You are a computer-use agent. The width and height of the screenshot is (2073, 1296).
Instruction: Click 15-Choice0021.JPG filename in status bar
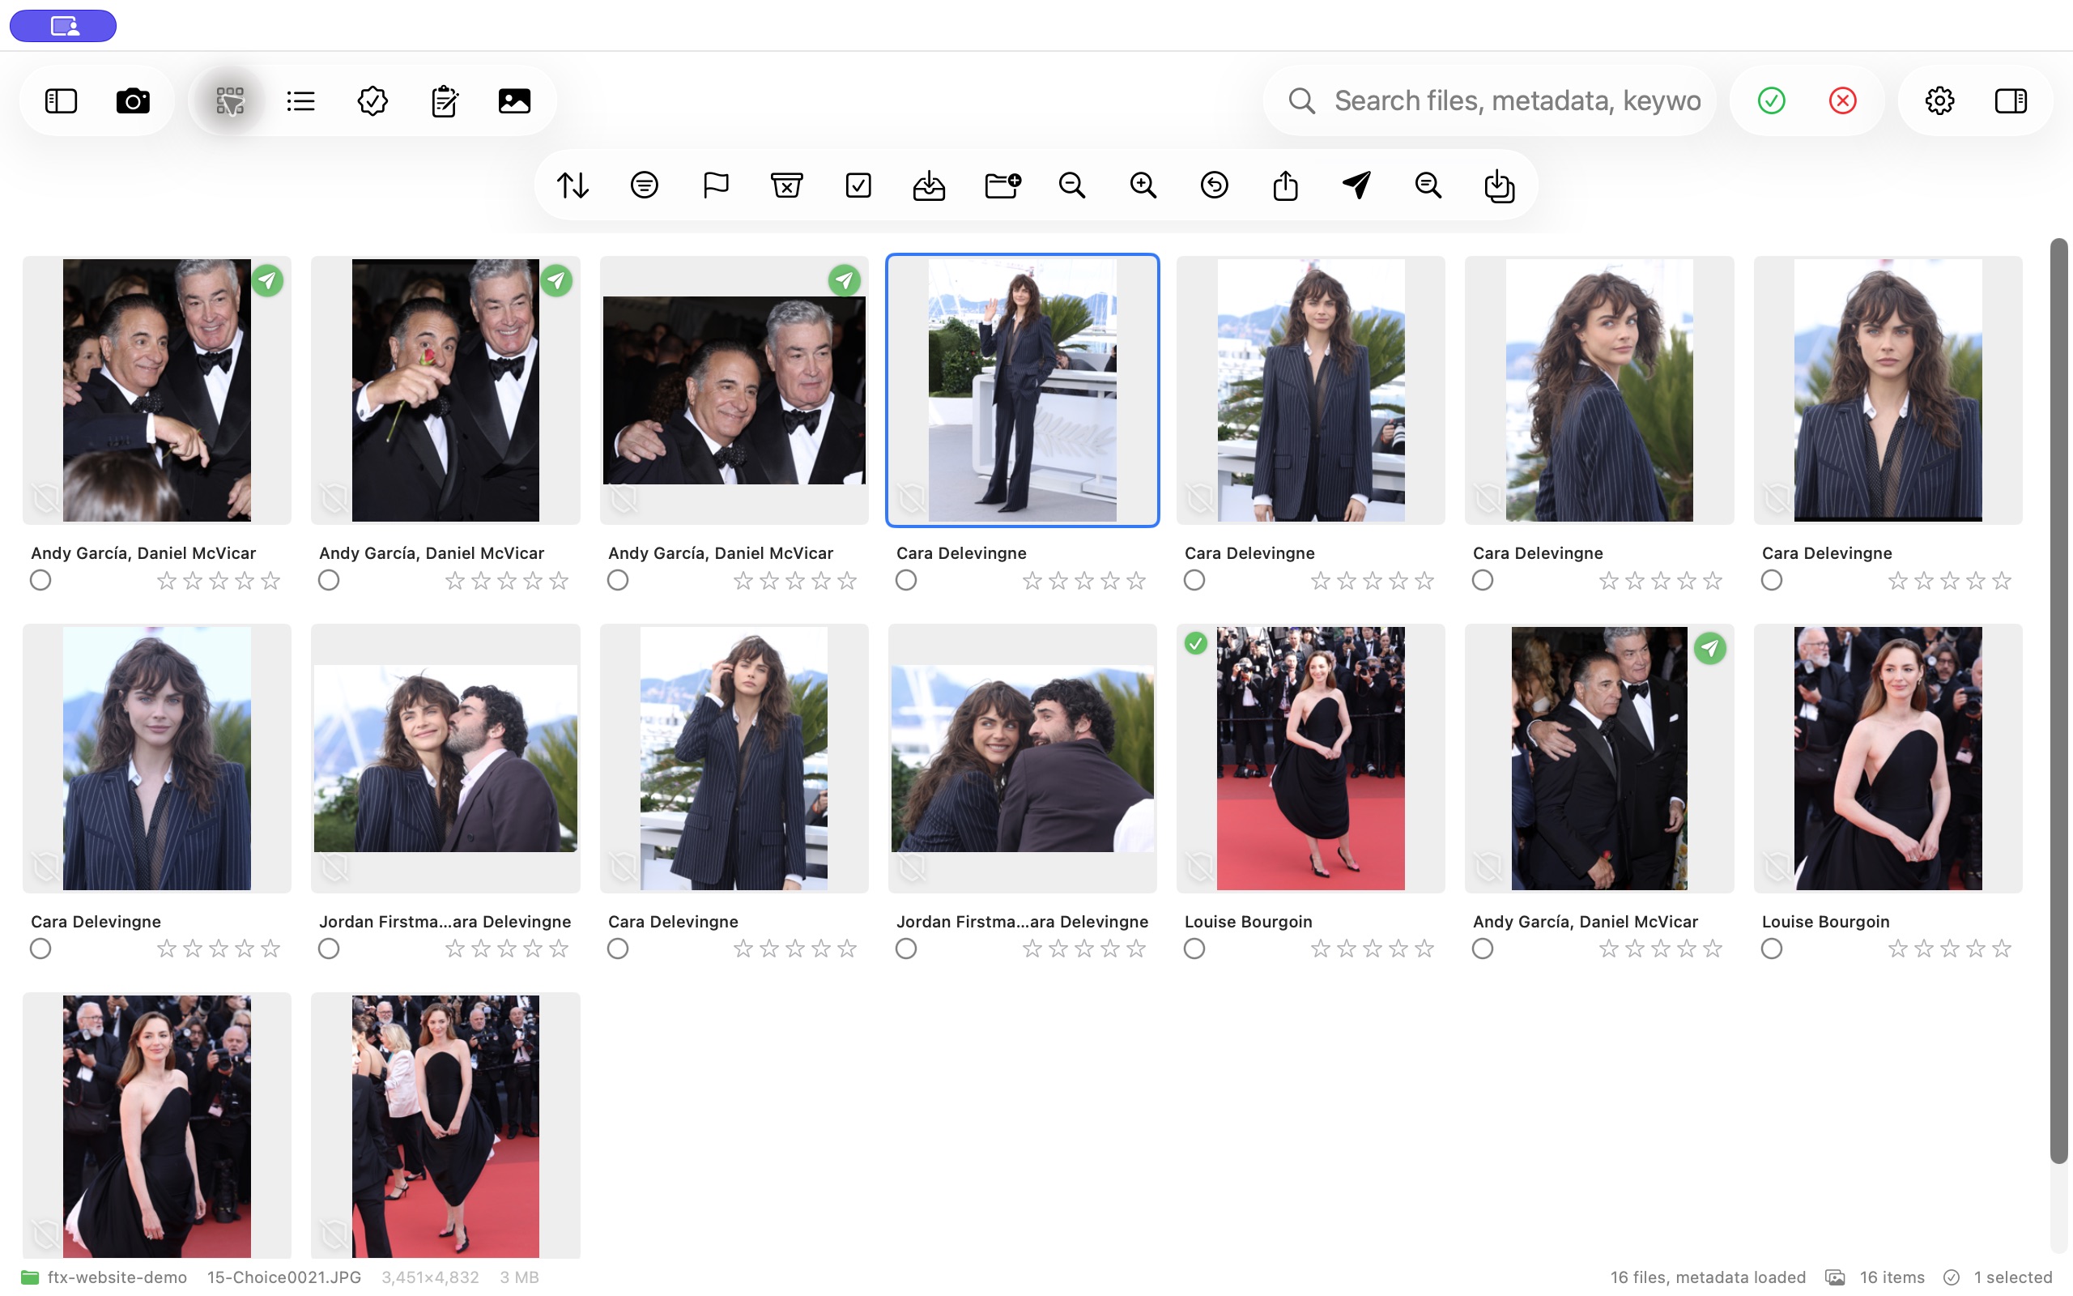283,1277
